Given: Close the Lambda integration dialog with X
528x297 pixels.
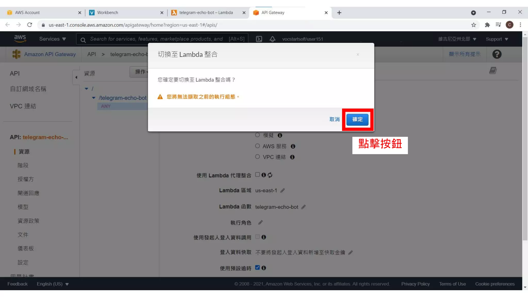Looking at the screenshot, I should point(358,54).
